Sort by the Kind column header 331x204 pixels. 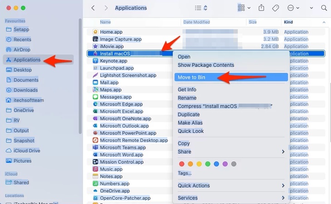coord(288,22)
